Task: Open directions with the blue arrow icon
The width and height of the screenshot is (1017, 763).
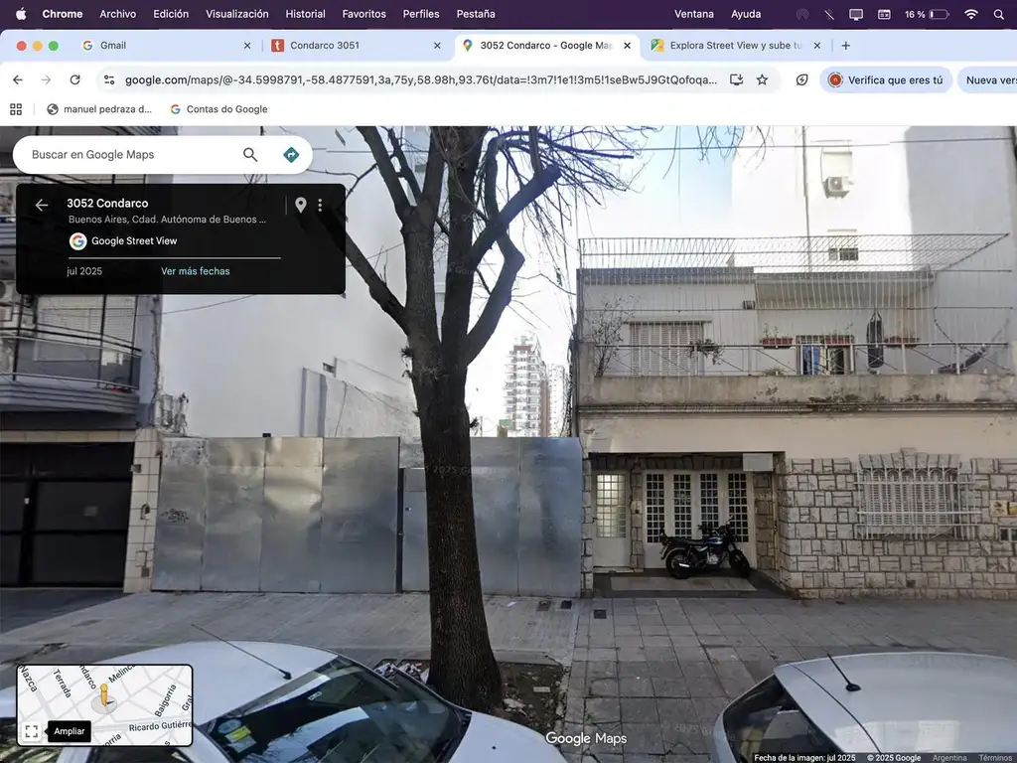Action: 291,154
